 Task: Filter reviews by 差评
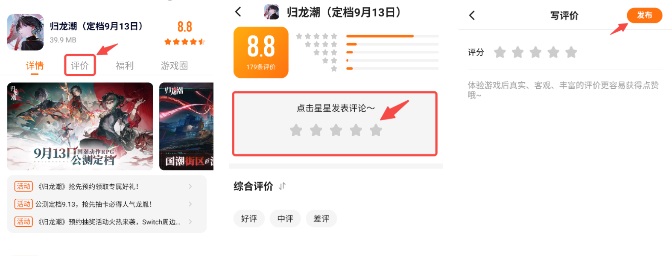321,218
